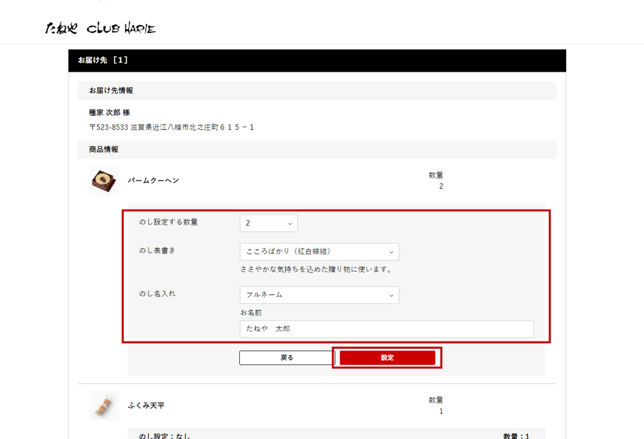Click the のし名入れ label

tap(157, 294)
